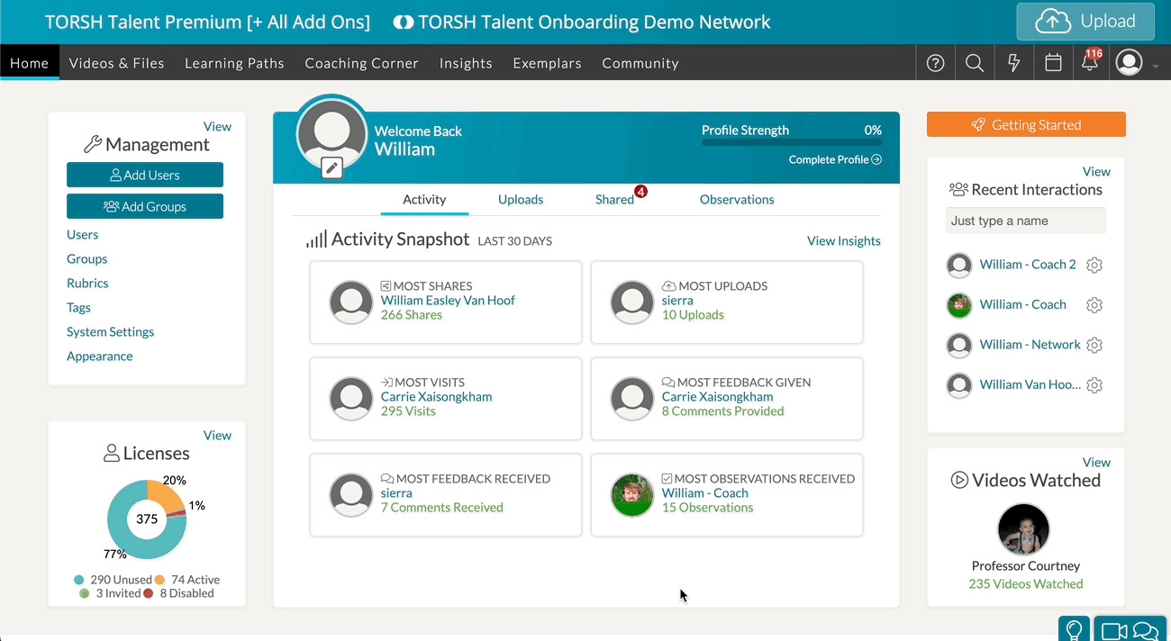
Task: Open settings gear for William - Coach 2
Action: [1094, 265]
